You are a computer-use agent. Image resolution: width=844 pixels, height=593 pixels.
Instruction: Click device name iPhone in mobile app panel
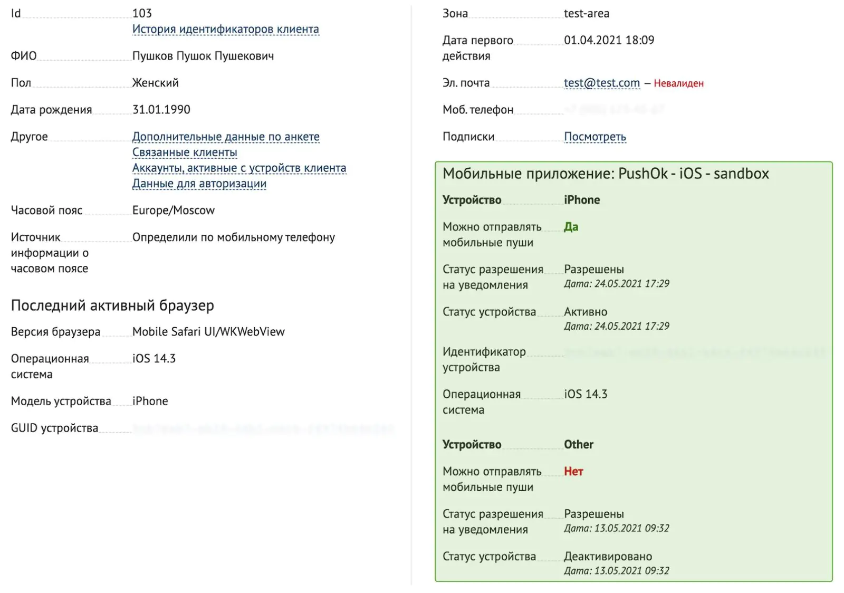tap(582, 200)
